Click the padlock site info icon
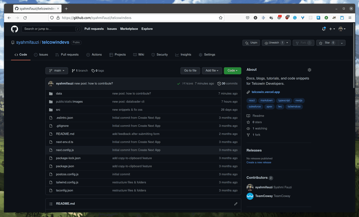This screenshot has width=359, height=217. click(58, 18)
